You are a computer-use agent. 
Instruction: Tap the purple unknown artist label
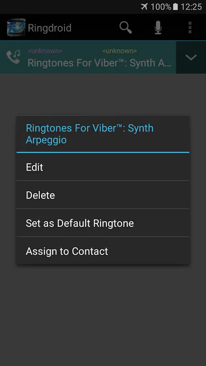(x=45, y=51)
